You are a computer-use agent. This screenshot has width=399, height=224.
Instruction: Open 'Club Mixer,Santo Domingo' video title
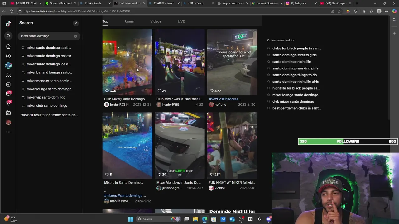(x=124, y=99)
